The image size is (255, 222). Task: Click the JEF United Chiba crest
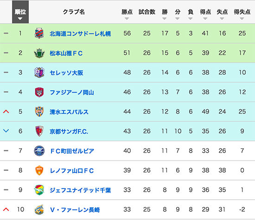[x=39, y=190]
